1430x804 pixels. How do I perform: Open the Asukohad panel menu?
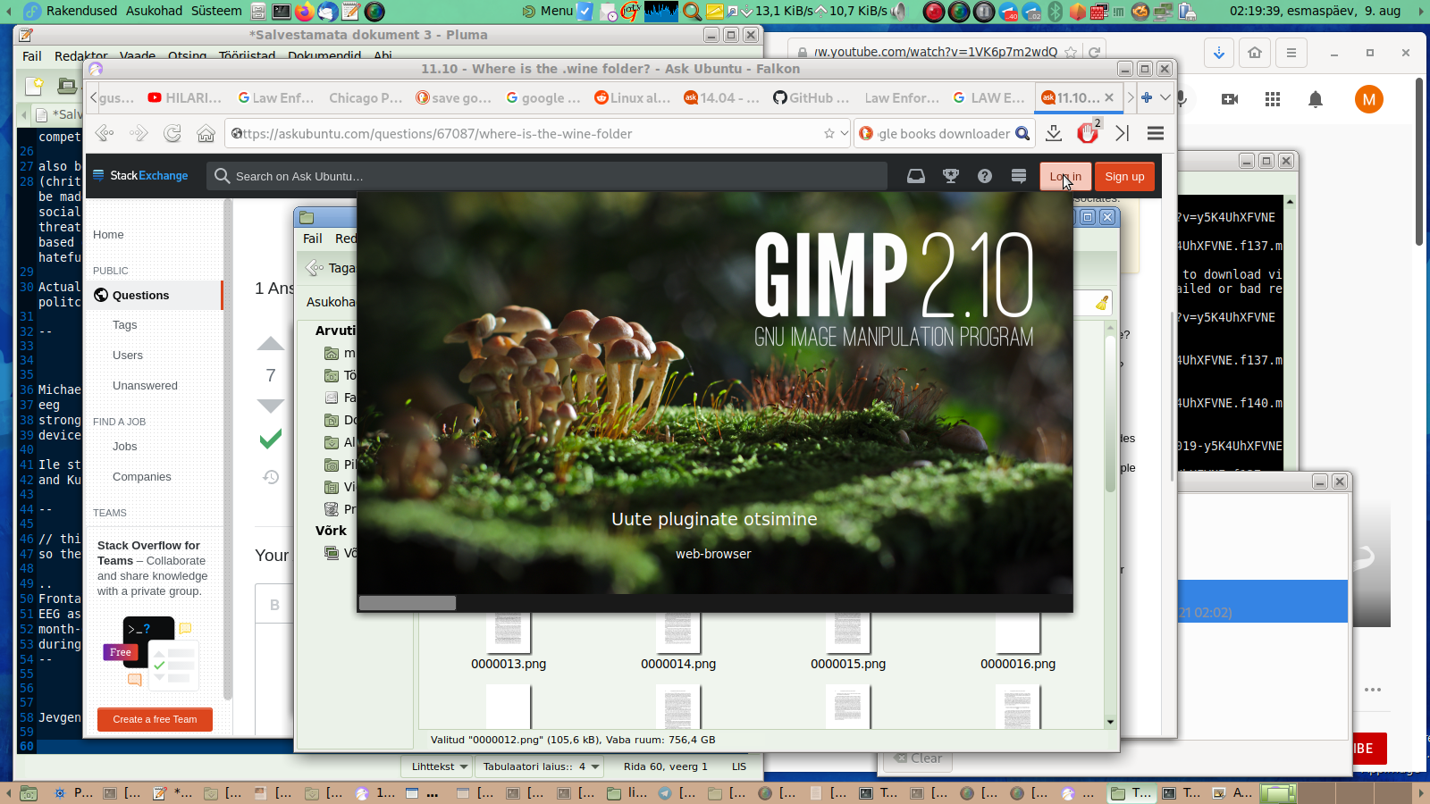pyautogui.click(x=154, y=11)
